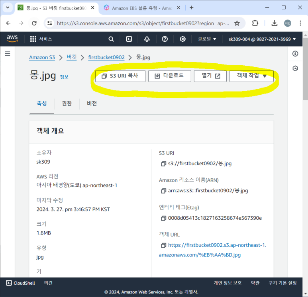Open the help question mark icon
This screenshot has height=297, width=308.
(x=165, y=39)
